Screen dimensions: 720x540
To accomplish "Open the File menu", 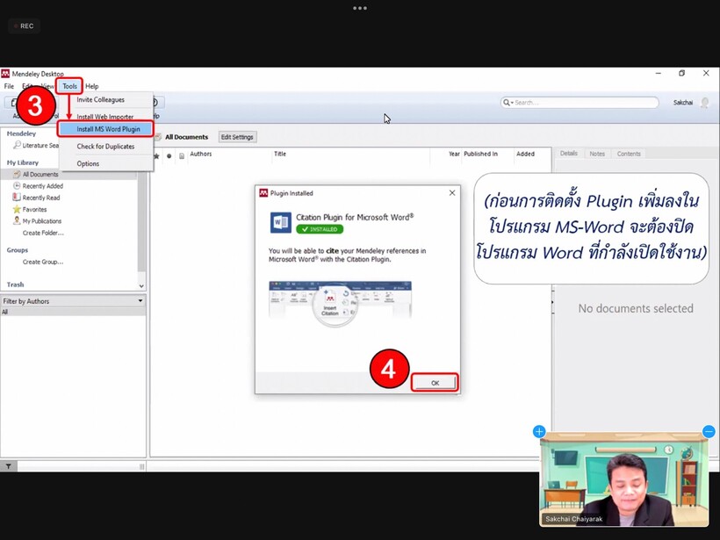I will (x=9, y=86).
